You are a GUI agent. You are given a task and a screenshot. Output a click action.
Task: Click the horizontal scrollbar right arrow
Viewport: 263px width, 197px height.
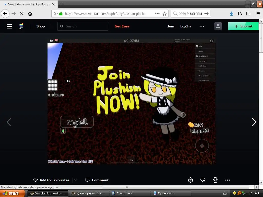(x=256, y=187)
